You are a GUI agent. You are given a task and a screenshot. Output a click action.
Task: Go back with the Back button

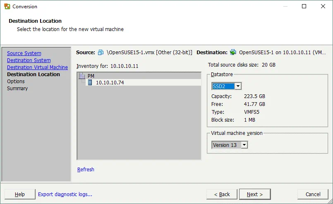click(x=222, y=194)
